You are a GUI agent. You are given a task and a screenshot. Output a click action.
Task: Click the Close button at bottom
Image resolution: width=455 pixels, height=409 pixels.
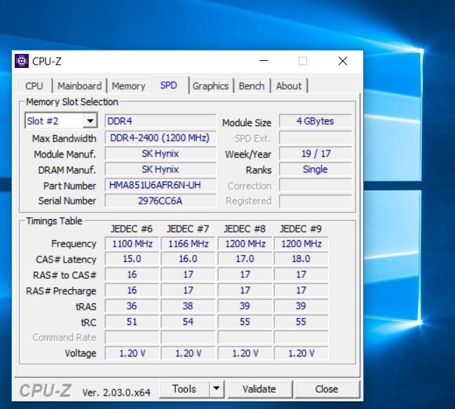click(326, 389)
